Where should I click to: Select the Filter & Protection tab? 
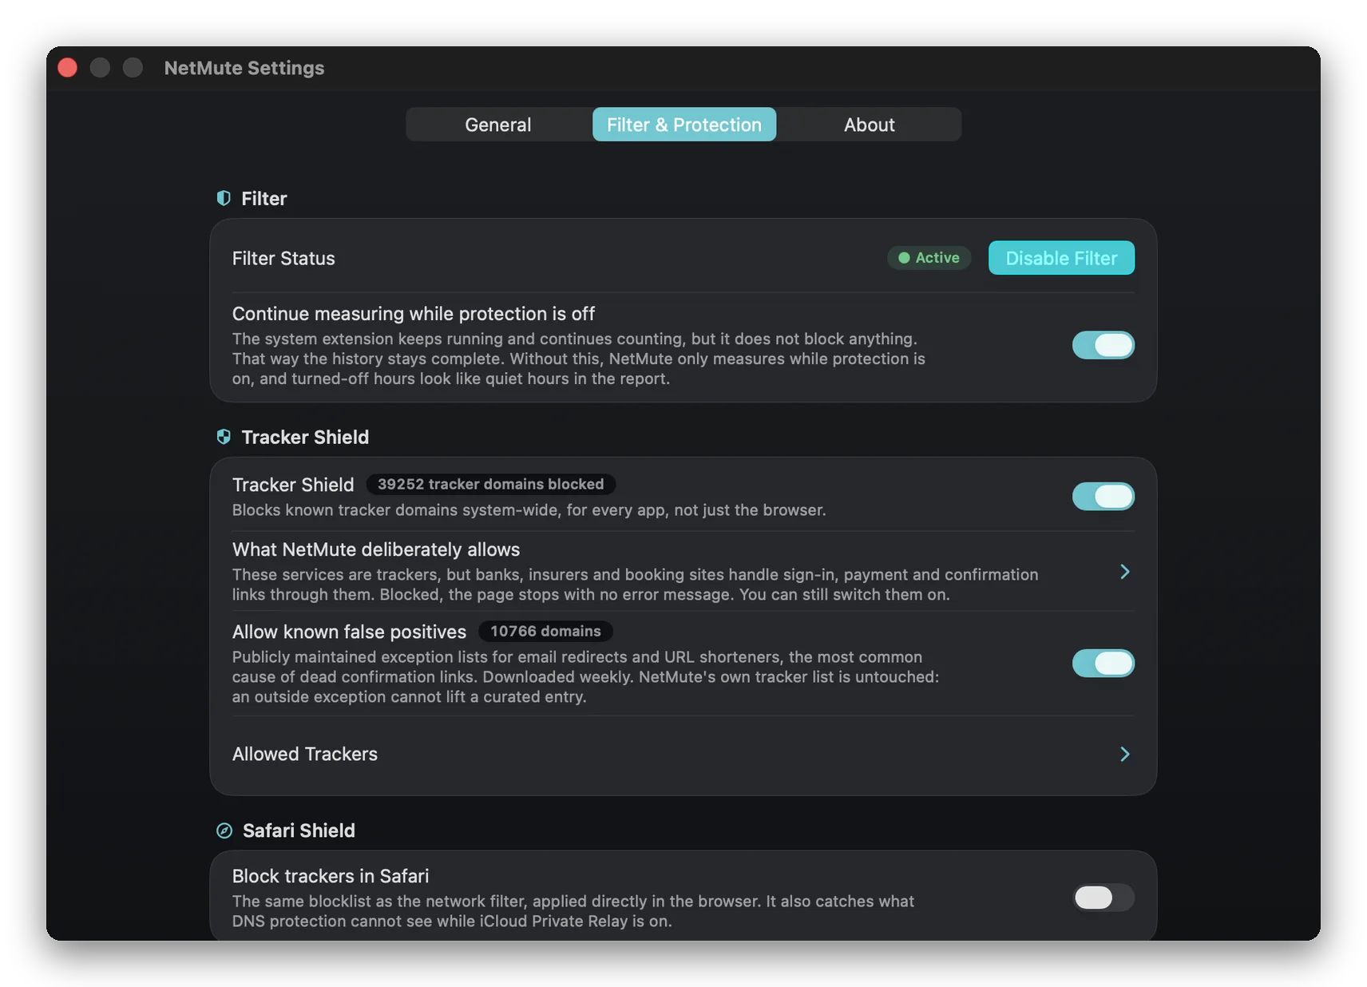click(684, 125)
